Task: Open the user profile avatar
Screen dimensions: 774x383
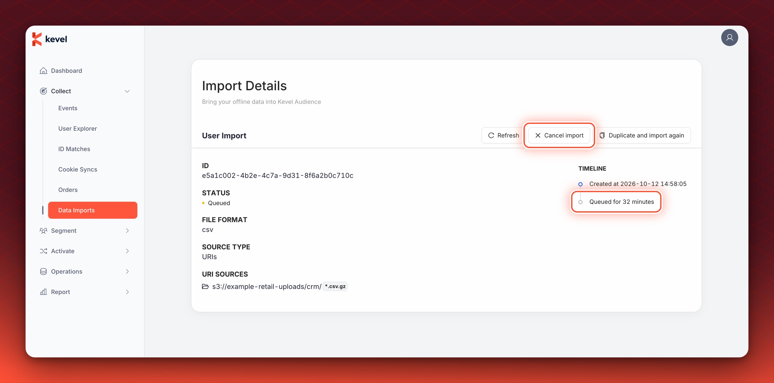Action: (x=729, y=38)
